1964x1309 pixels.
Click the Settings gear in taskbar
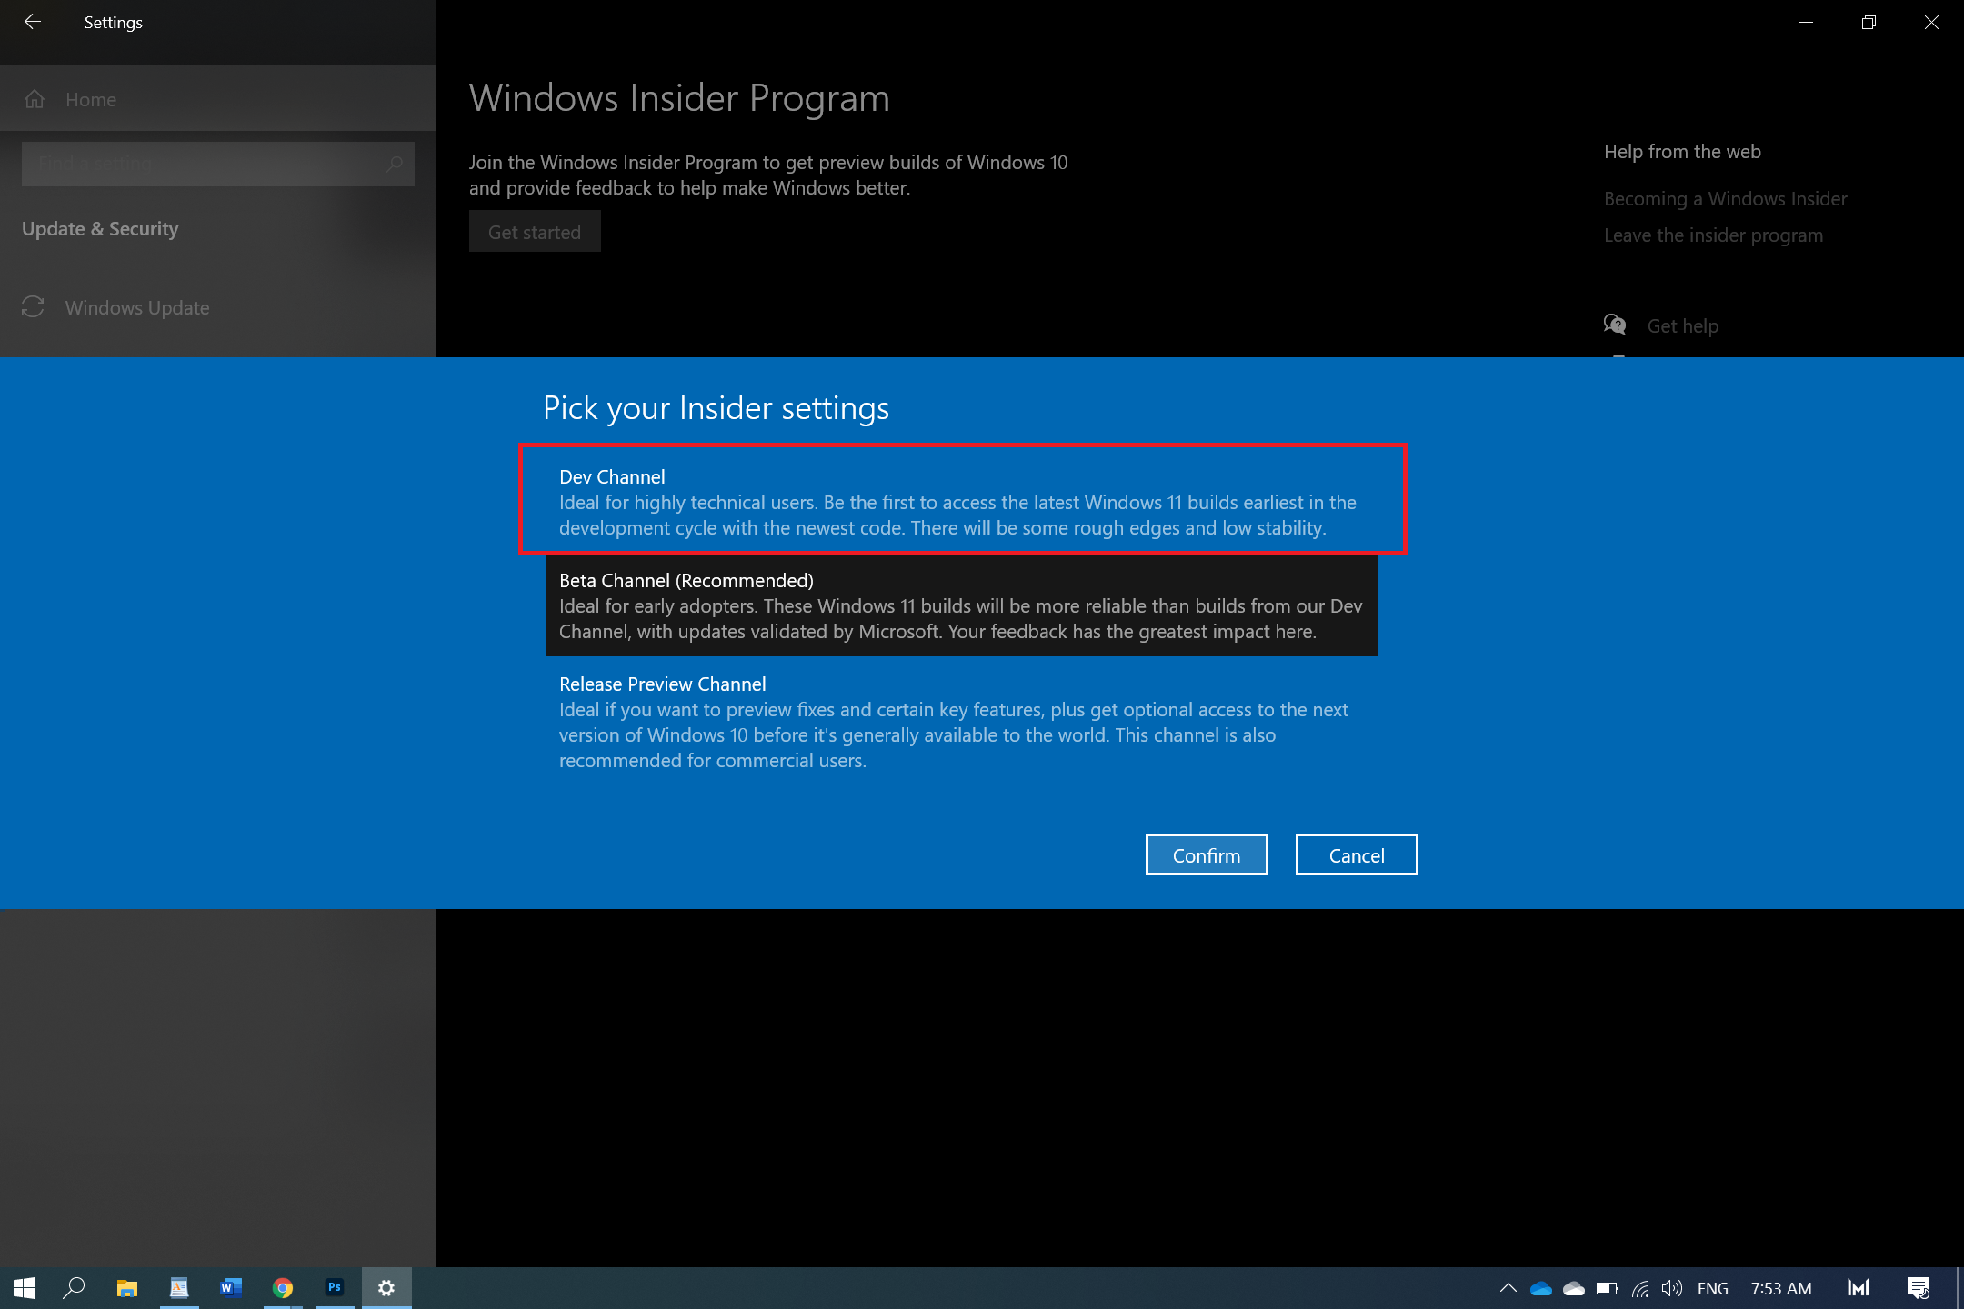click(x=386, y=1287)
